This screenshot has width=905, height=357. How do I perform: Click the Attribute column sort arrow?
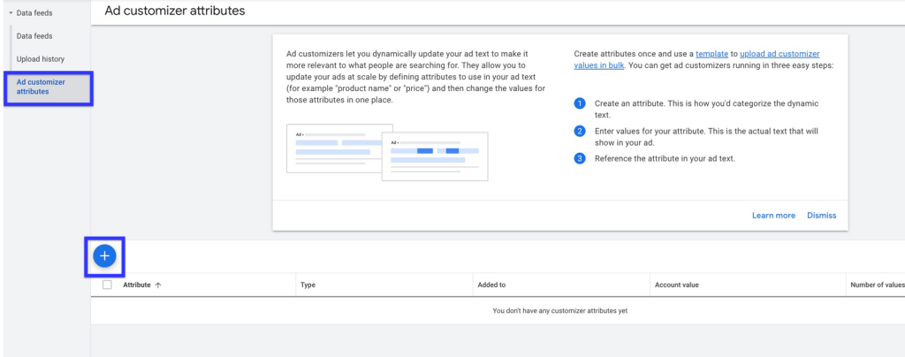(x=158, y=285)
